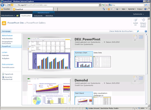Select the Dokumente ribbon tab

click(38, 16)
